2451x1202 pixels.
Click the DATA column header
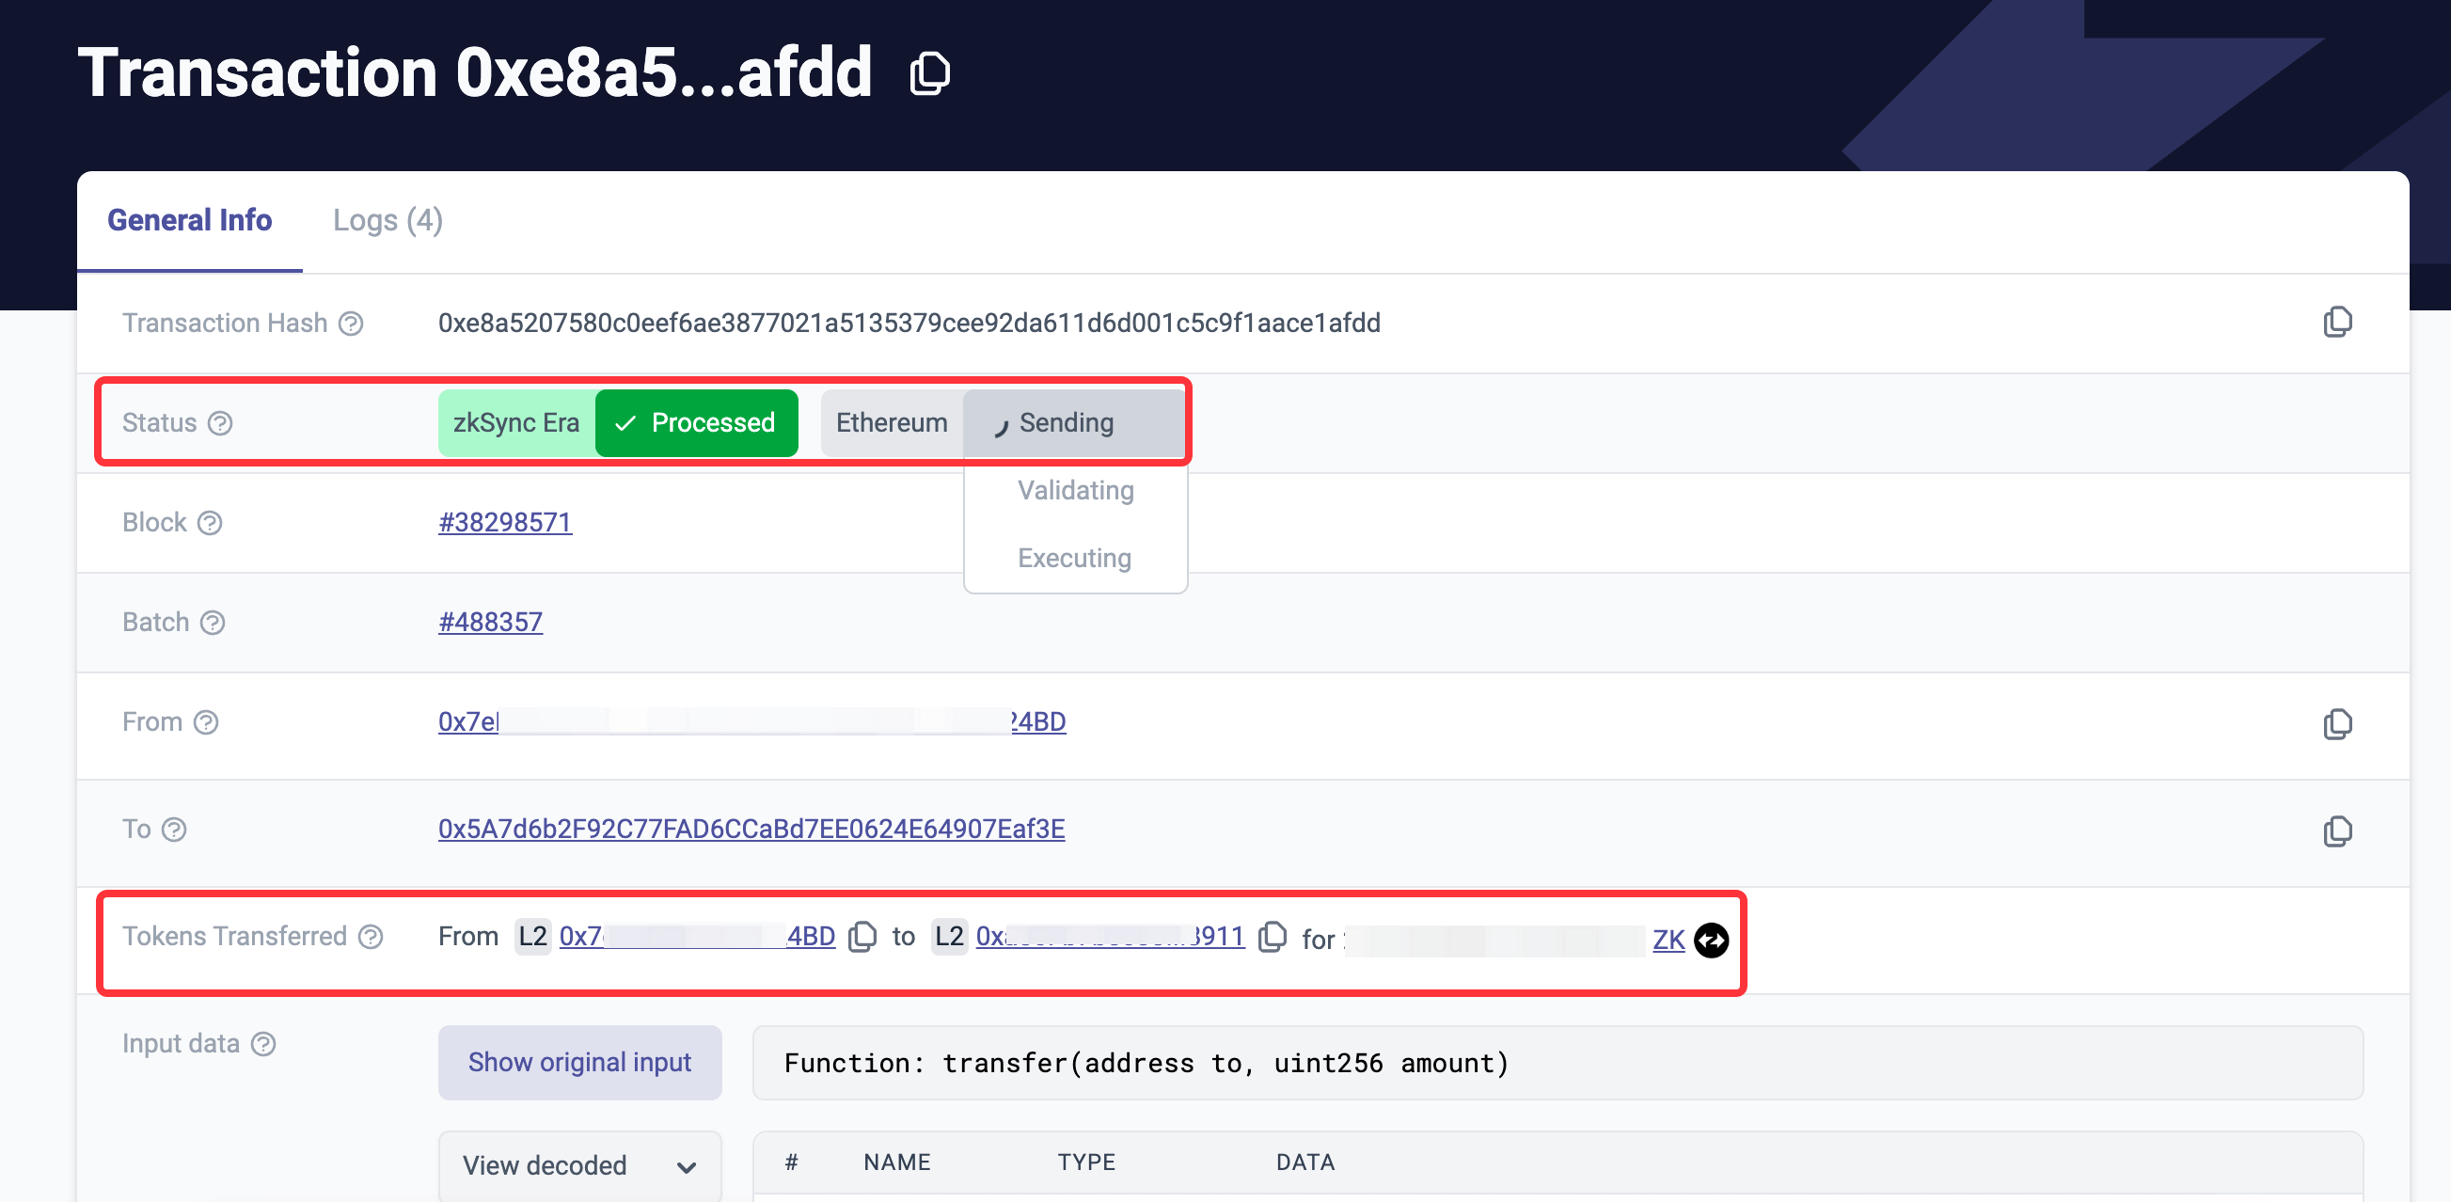pos(1305,1163)
